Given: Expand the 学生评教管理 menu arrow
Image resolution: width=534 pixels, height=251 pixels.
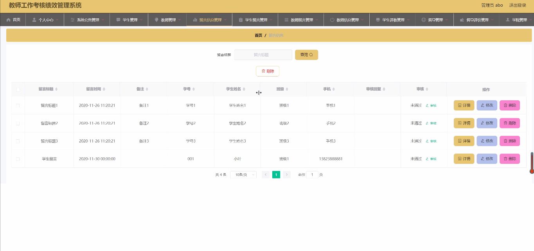Looking at the screenshot, I should pyautogui.click(x=408, y=20).
